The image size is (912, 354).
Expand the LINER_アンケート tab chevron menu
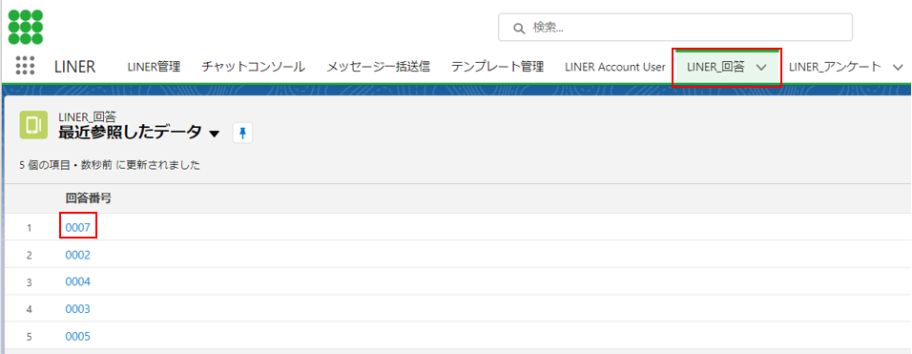click(898, 68)
